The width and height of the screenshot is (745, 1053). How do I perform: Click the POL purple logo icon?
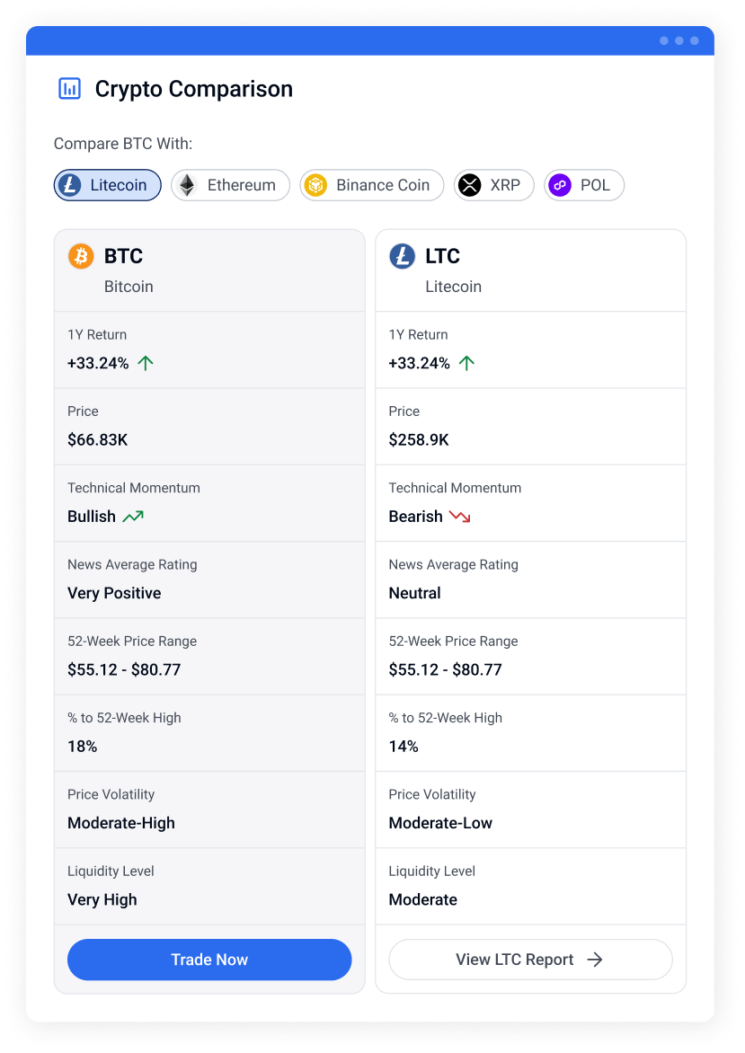pyautogui.click(x=561, y=185)
